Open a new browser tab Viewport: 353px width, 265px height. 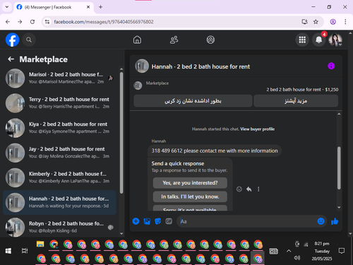pyautogui.click(x=100, y=7)
